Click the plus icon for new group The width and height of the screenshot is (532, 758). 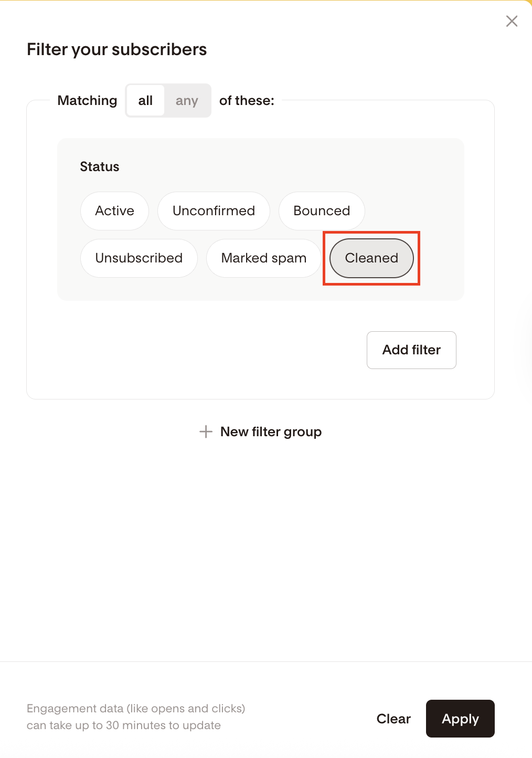click(206, 431)
